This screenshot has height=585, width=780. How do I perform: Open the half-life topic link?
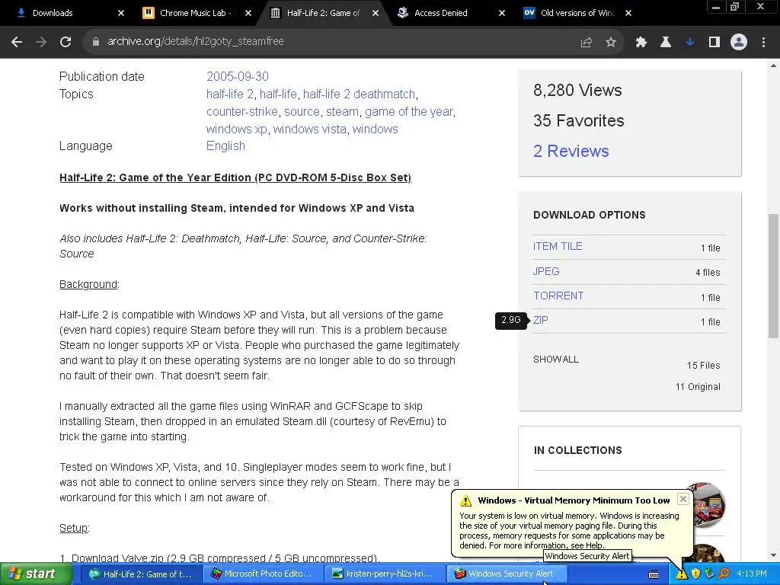pyautogui.click(x=278, y=94)
